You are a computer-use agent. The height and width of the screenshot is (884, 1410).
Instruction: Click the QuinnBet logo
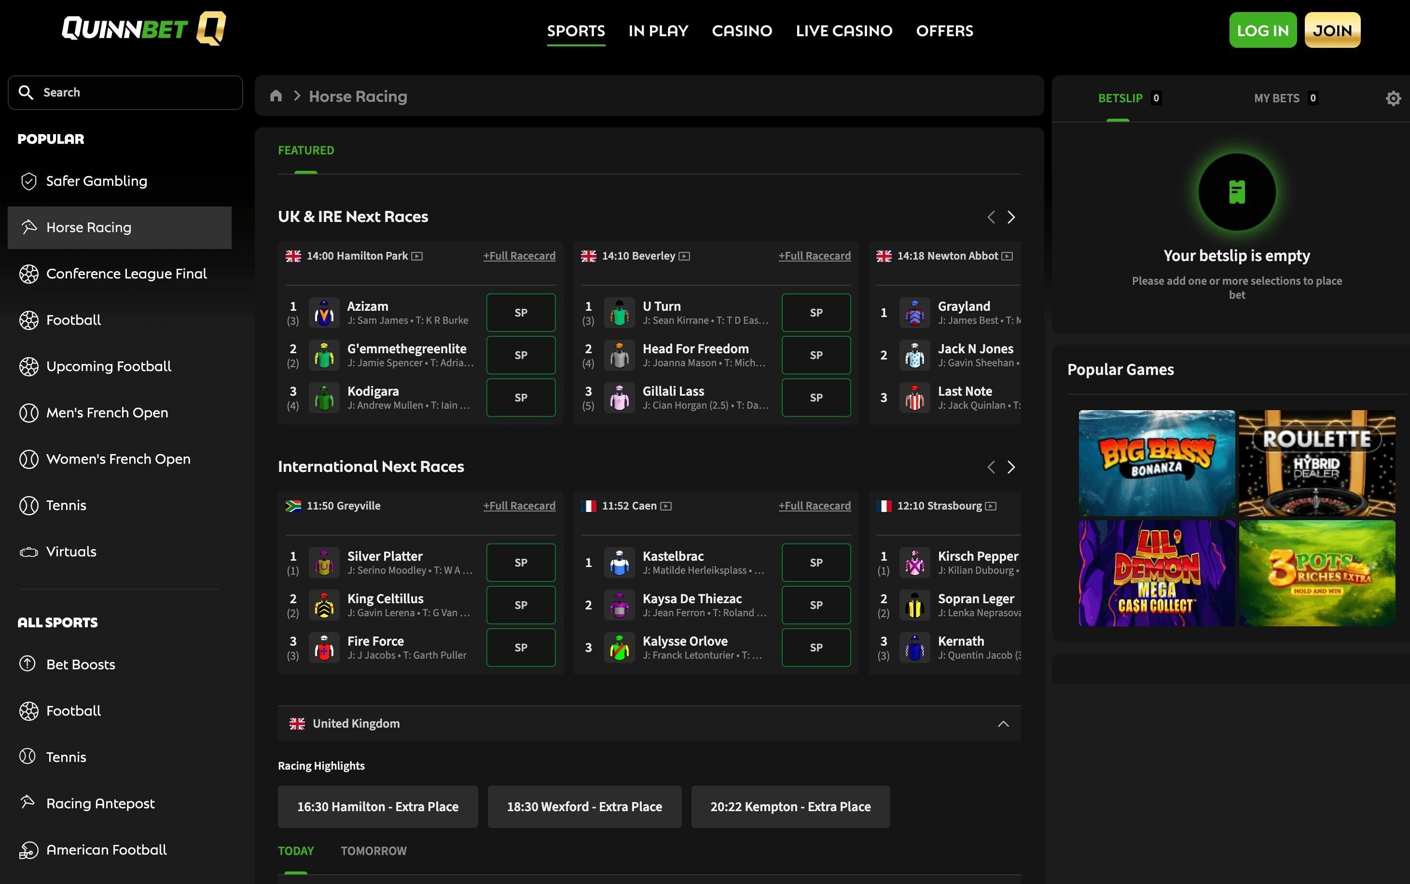[144, 28]
